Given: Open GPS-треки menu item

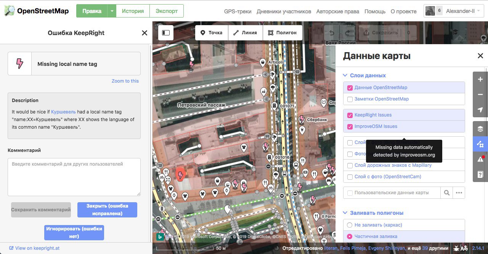Looking at the screenshot, I should click(238, 11).
